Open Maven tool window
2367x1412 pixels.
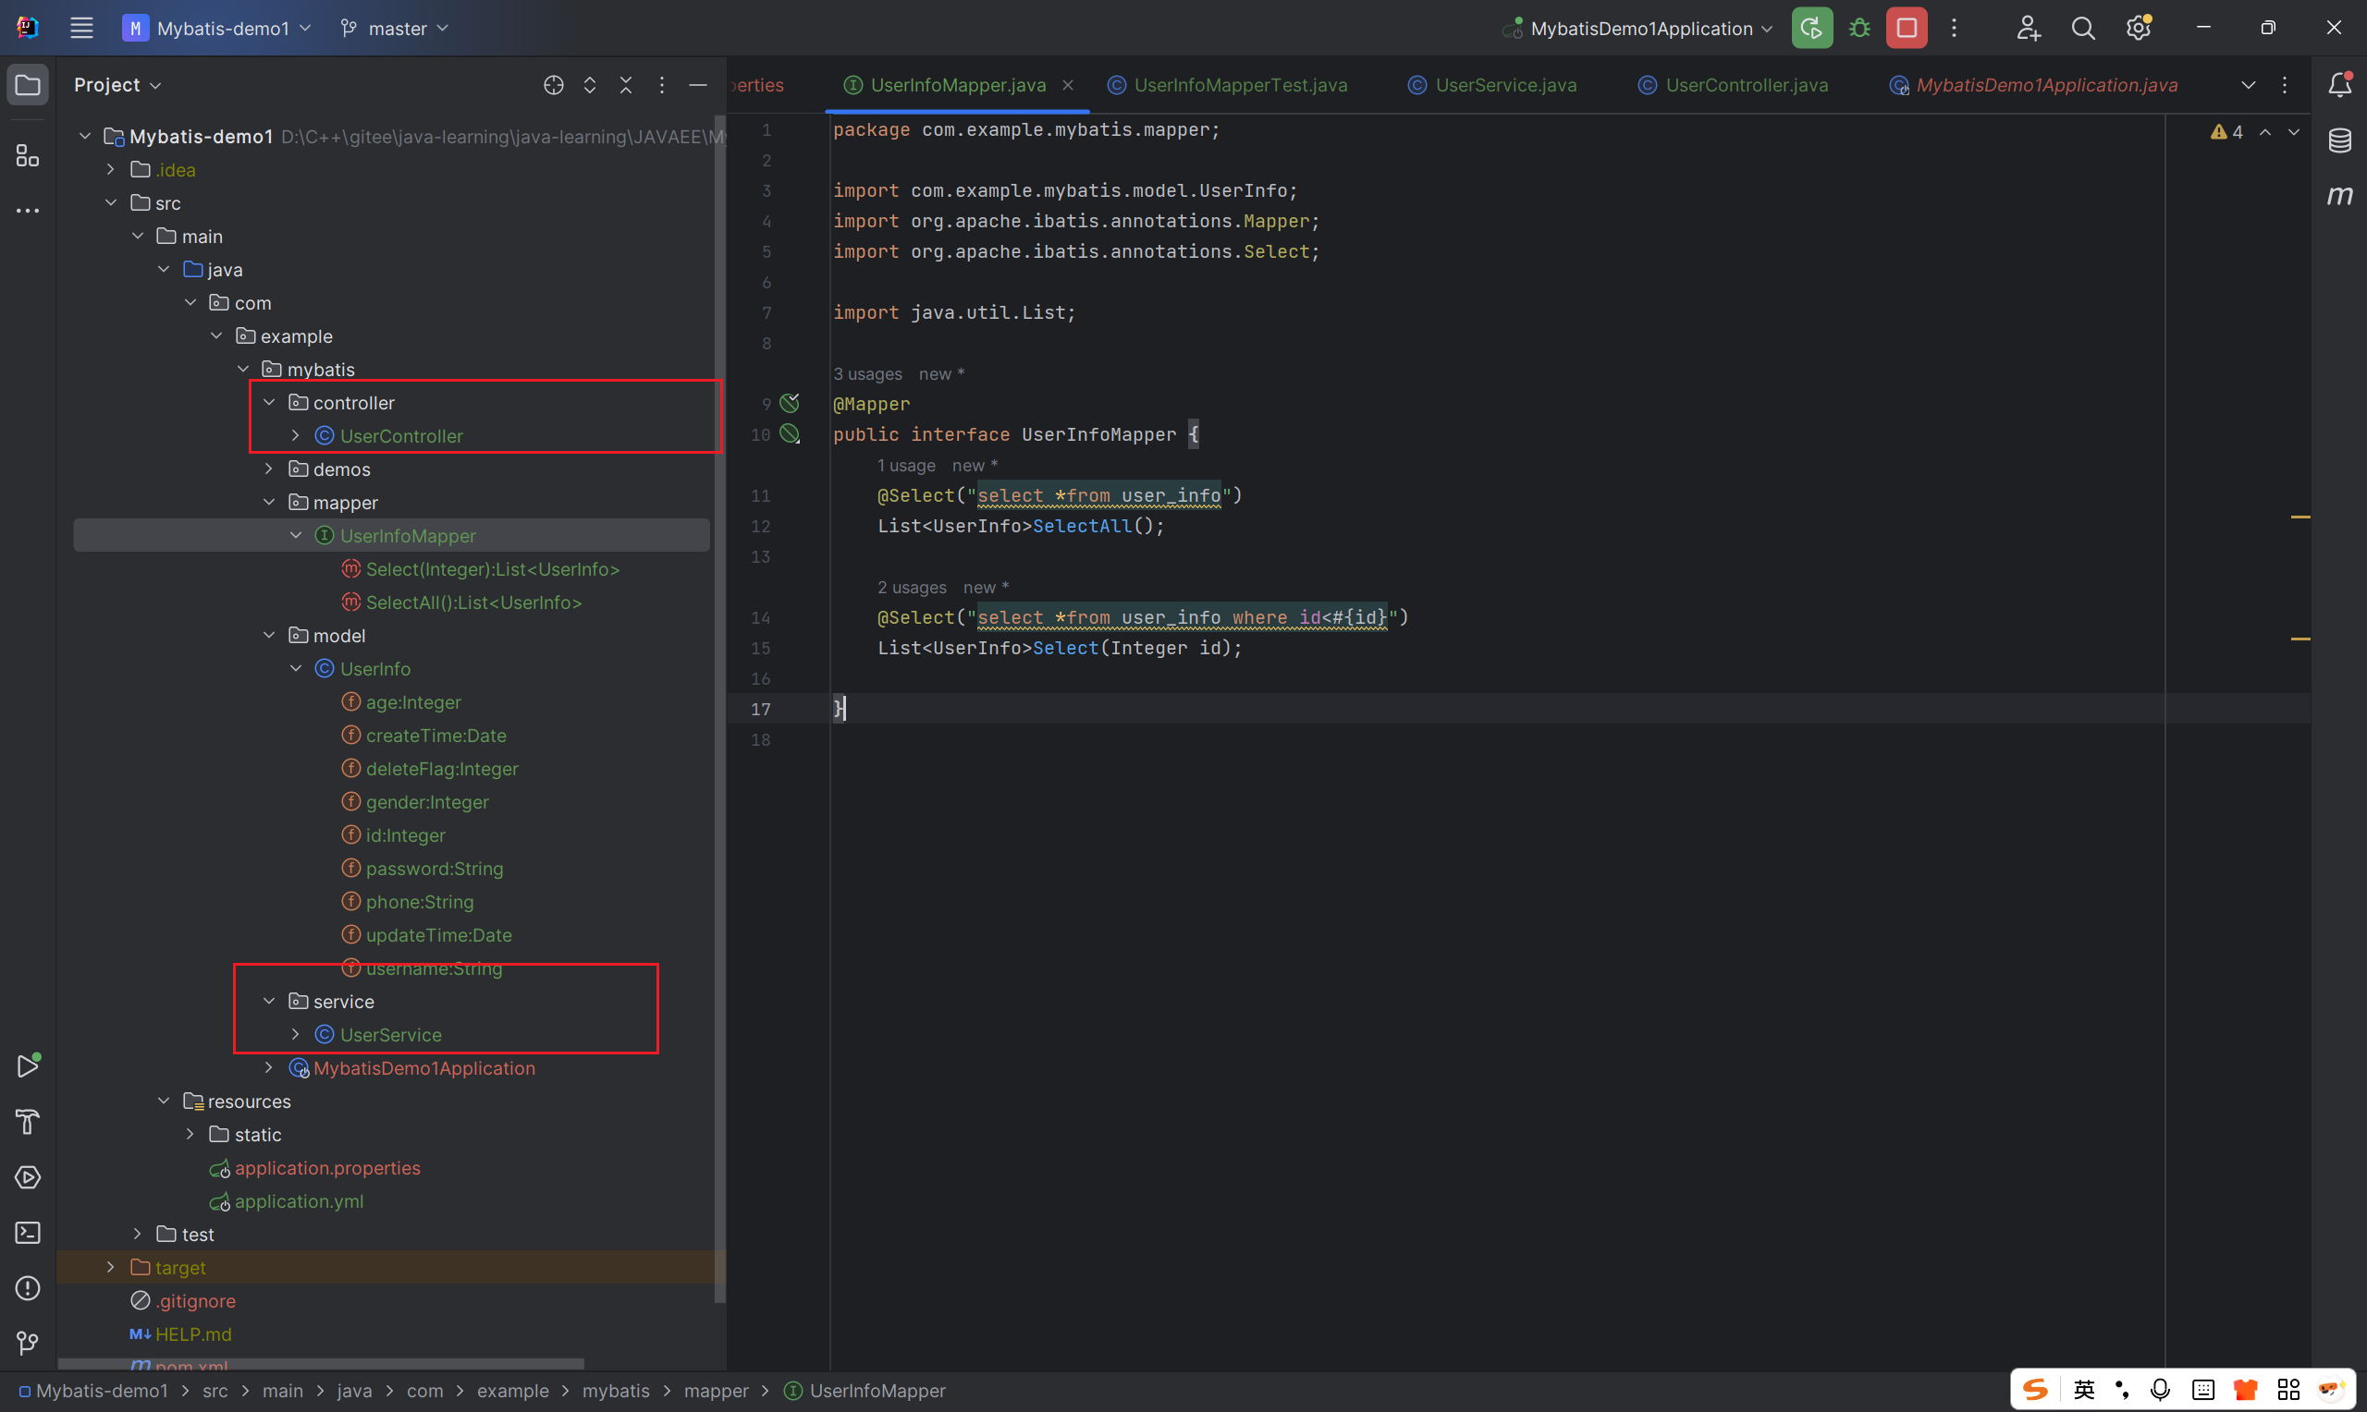point(2339,196)
